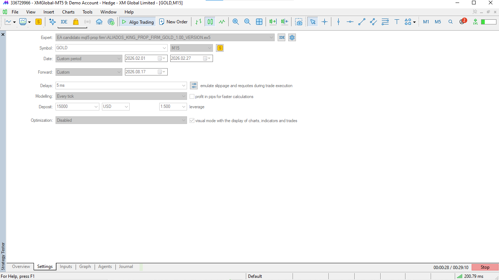Open expert settings gear next to Expert

pos(292,38)
